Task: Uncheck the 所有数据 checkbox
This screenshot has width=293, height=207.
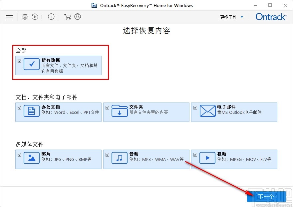Action: click(x=19, y=61)
